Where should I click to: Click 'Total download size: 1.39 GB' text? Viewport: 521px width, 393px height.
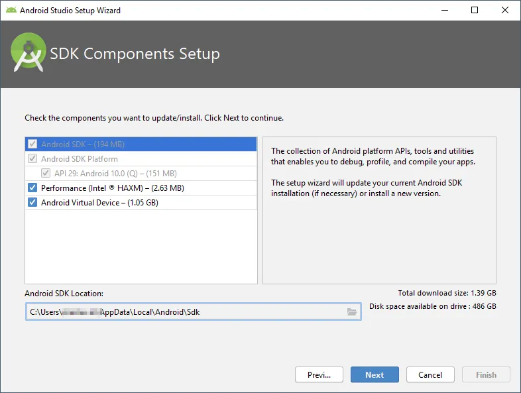point(447,293)
